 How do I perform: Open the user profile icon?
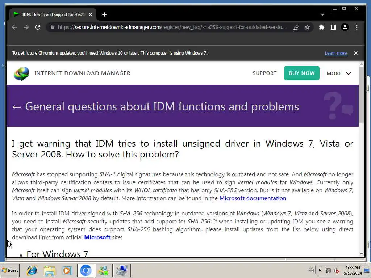coord(345,28)
